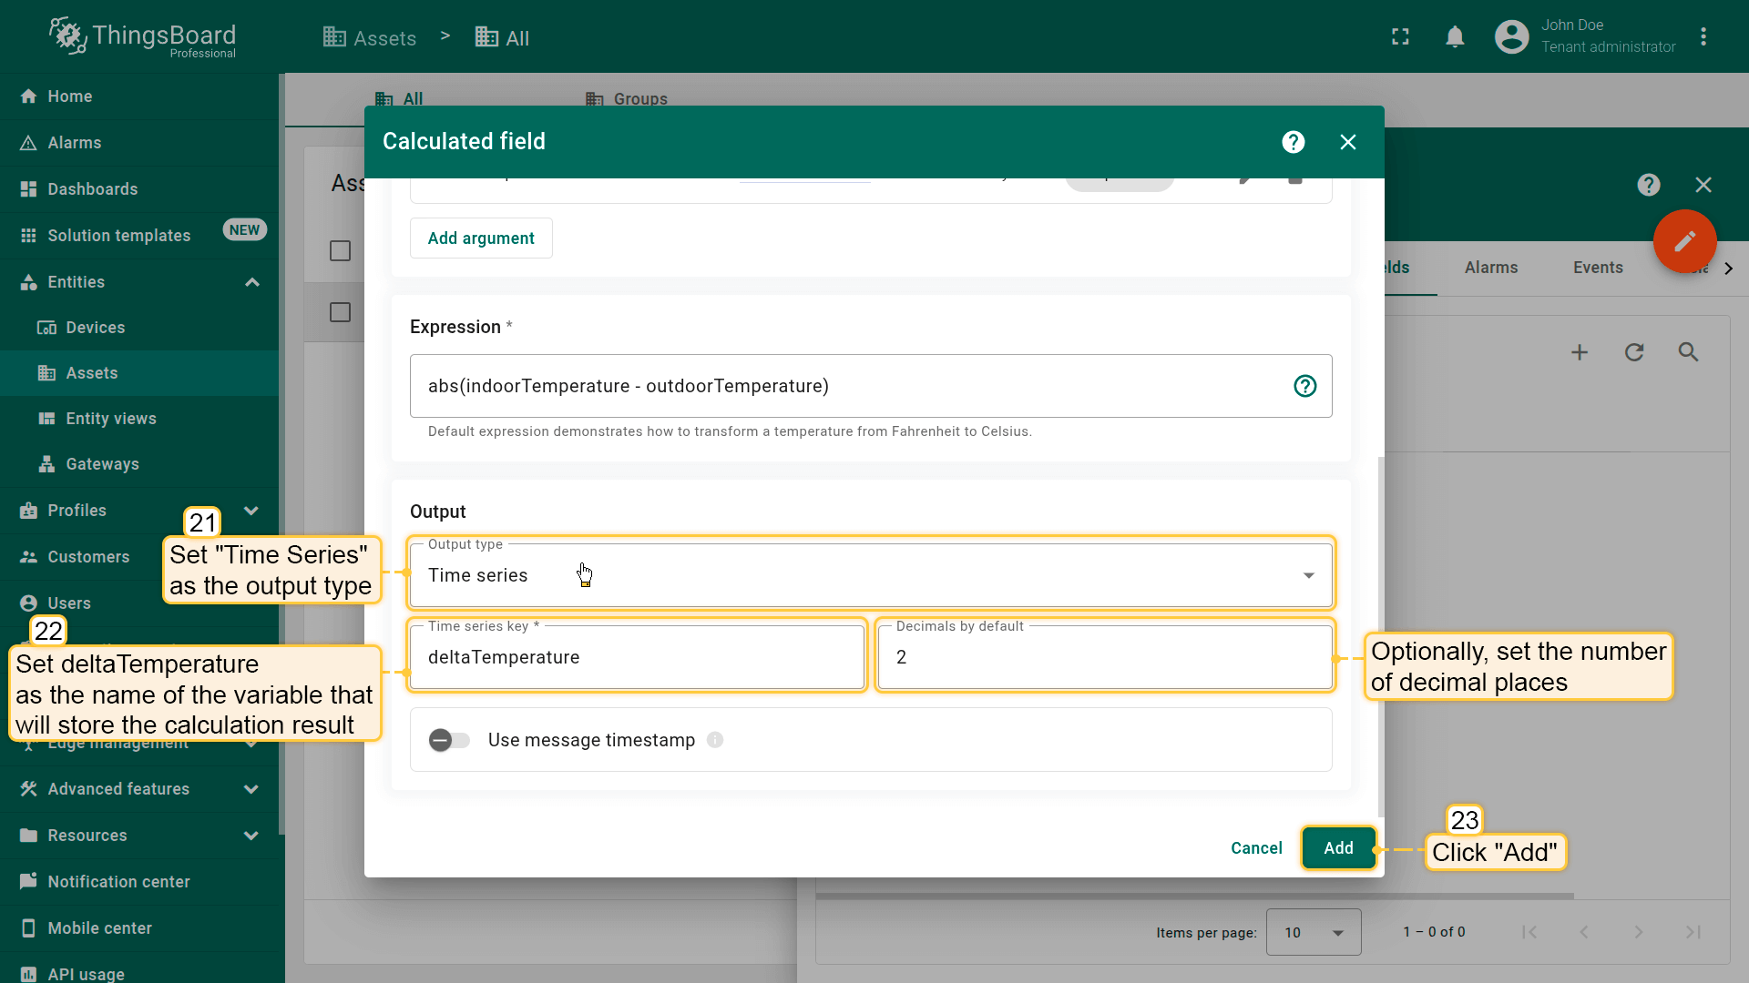
Task: Click the Add argument button
Action: tap(481, 238)
